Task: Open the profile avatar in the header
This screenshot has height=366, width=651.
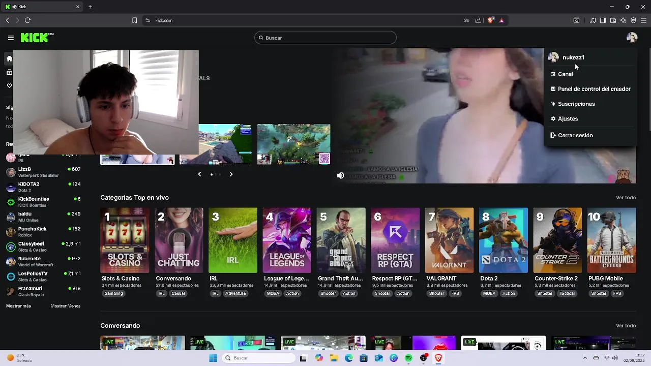Action: (632, 38)
